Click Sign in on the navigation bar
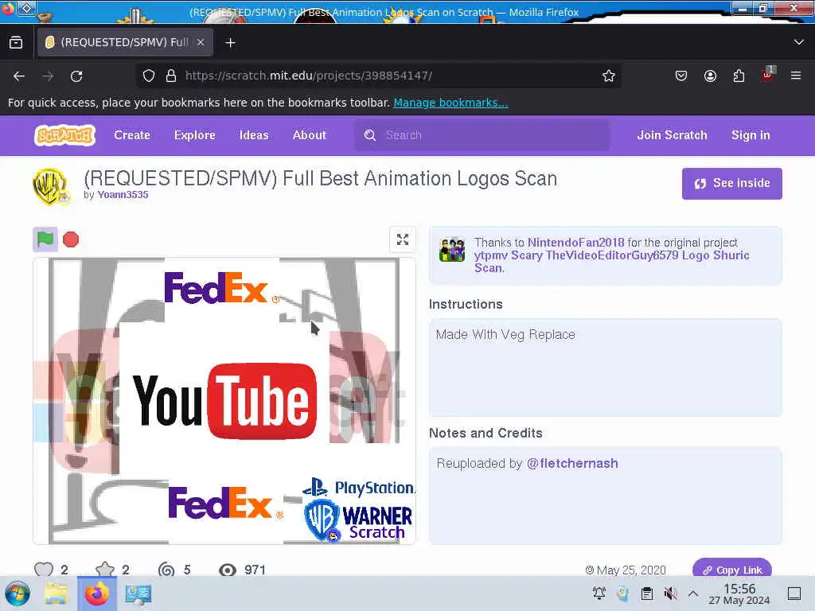The width and height of the screenshot is (815, 611). point(751,135)
